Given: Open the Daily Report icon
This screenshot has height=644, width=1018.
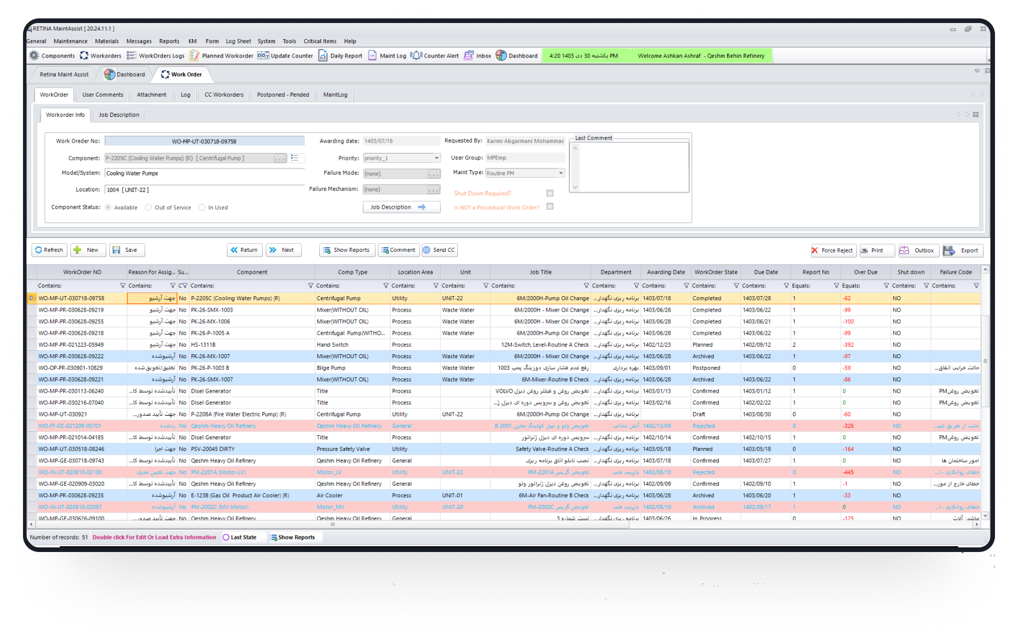Looking at the screenshot, I should tap(323, 56).
